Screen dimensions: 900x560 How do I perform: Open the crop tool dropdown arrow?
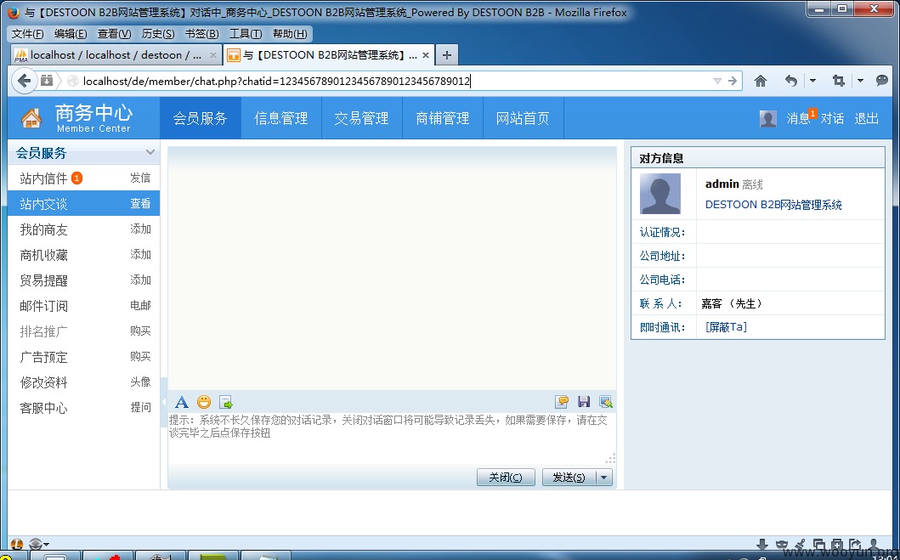[860, 81]
